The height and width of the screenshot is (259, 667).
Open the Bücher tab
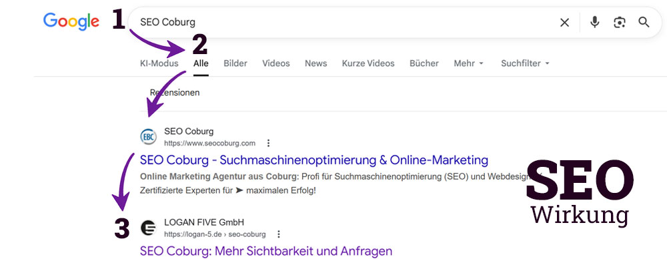[424, 63]
